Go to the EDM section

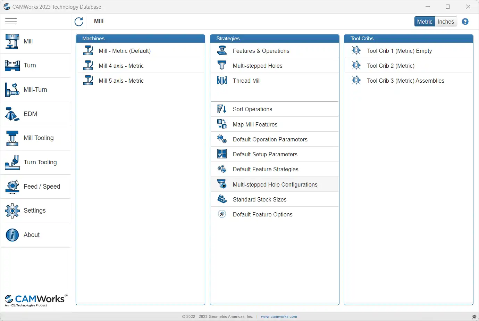(31, 114)
